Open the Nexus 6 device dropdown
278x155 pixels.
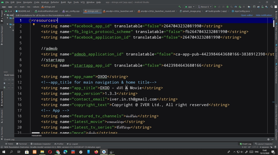204,7
